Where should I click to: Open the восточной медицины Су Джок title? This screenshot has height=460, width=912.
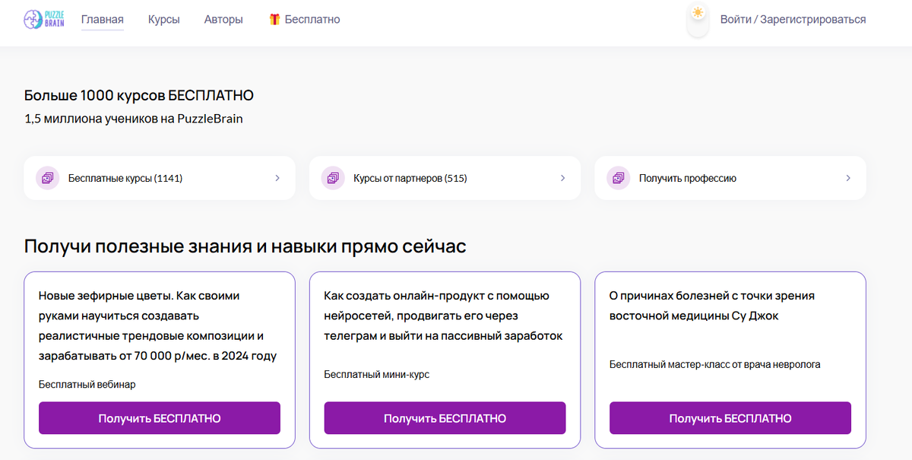tap(712, 305)
